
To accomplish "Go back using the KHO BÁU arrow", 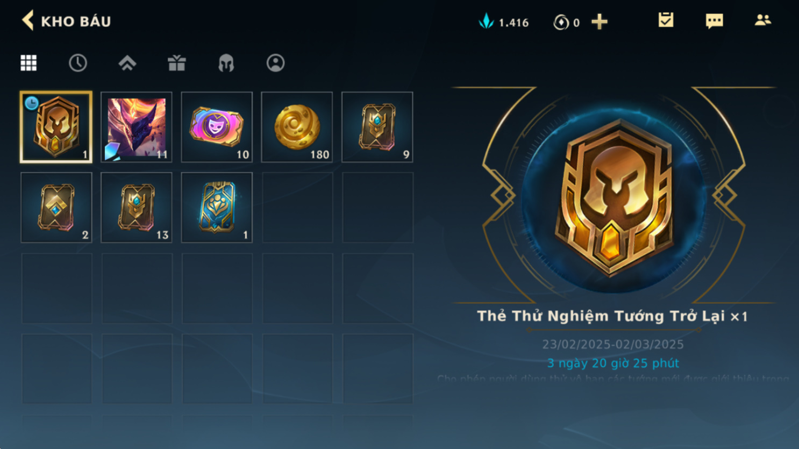I will 28,21.
